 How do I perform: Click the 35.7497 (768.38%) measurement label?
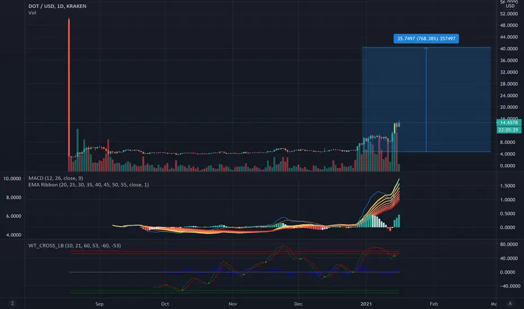426,38
